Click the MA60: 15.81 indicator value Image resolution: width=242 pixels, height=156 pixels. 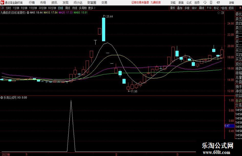[81, 13]
